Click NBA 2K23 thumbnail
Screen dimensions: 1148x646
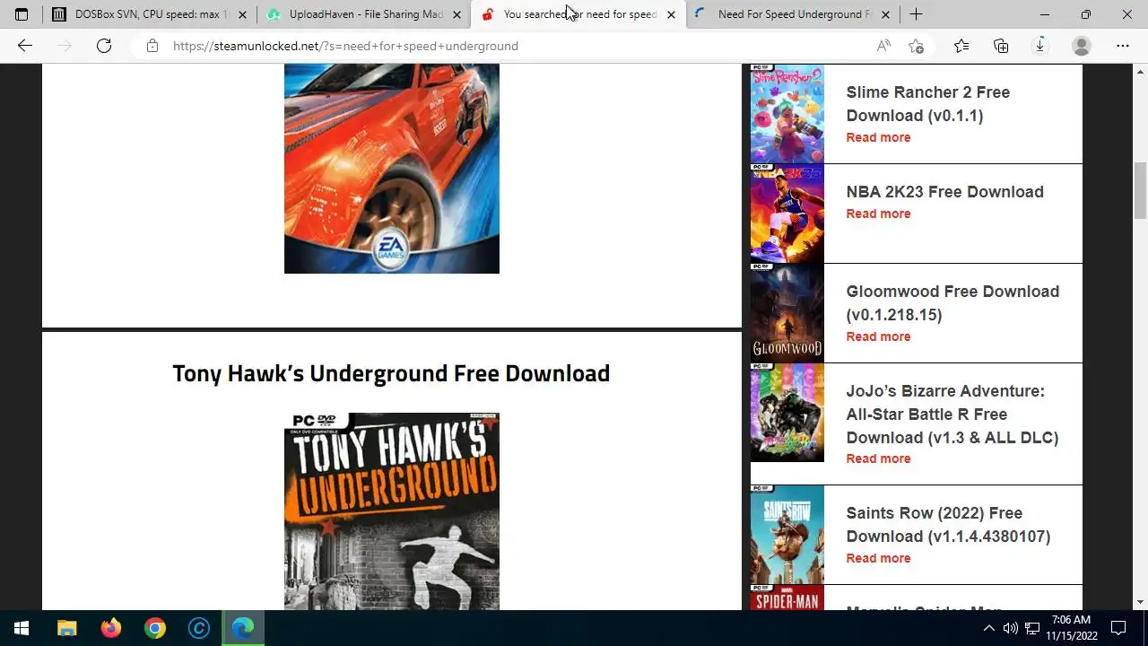click(787, 214)
